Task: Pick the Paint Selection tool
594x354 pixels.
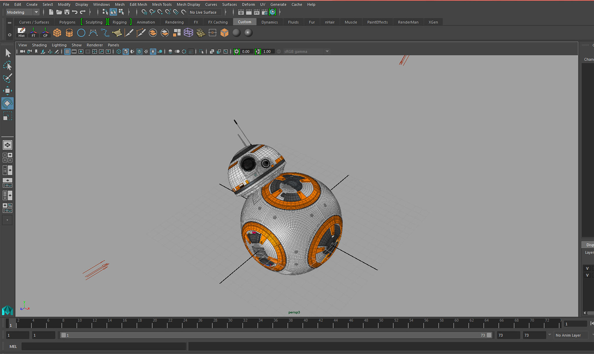Action: coord(8,78)
